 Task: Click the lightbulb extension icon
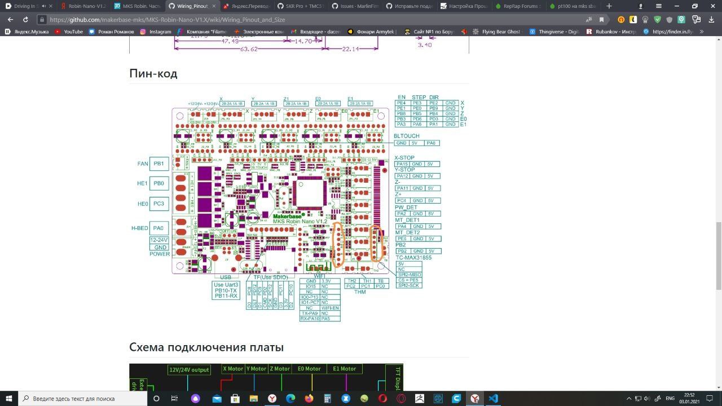coord(645,19)
